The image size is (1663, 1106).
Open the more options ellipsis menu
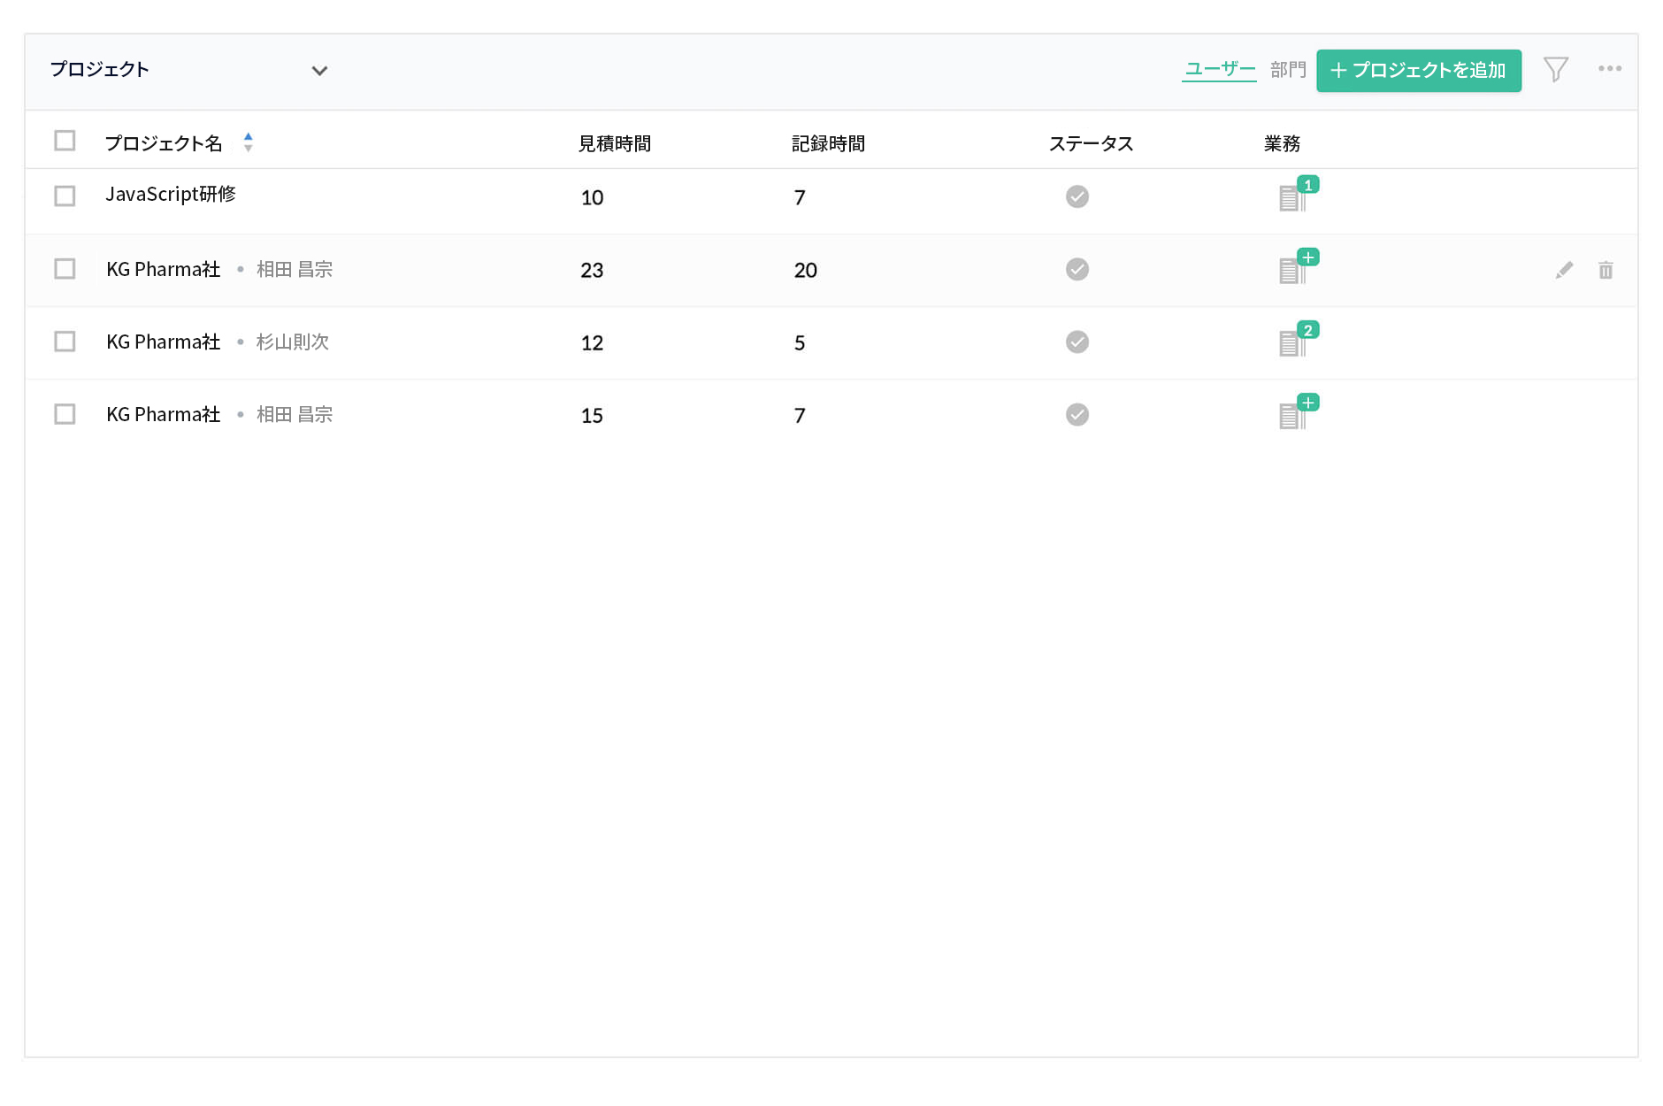pyautogui.click(x=1611, y=69)
